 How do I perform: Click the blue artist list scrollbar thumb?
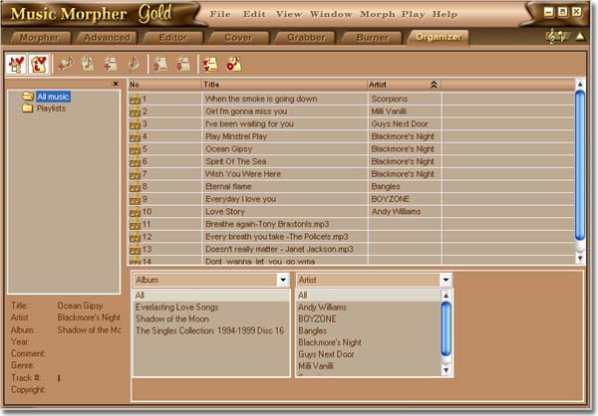[446, 328]
